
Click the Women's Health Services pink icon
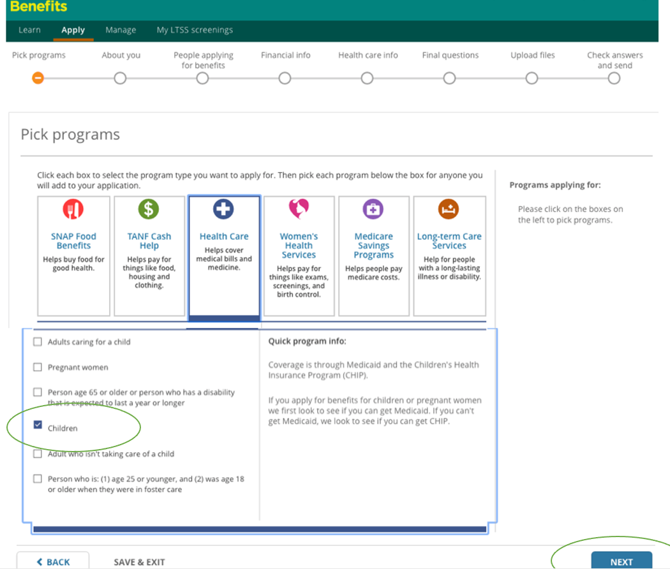pyautogui.click(x=299, y=209)
